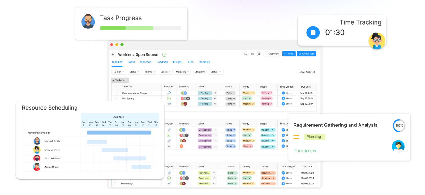
Task: Click the Invite button
Action: click(289, 54)
